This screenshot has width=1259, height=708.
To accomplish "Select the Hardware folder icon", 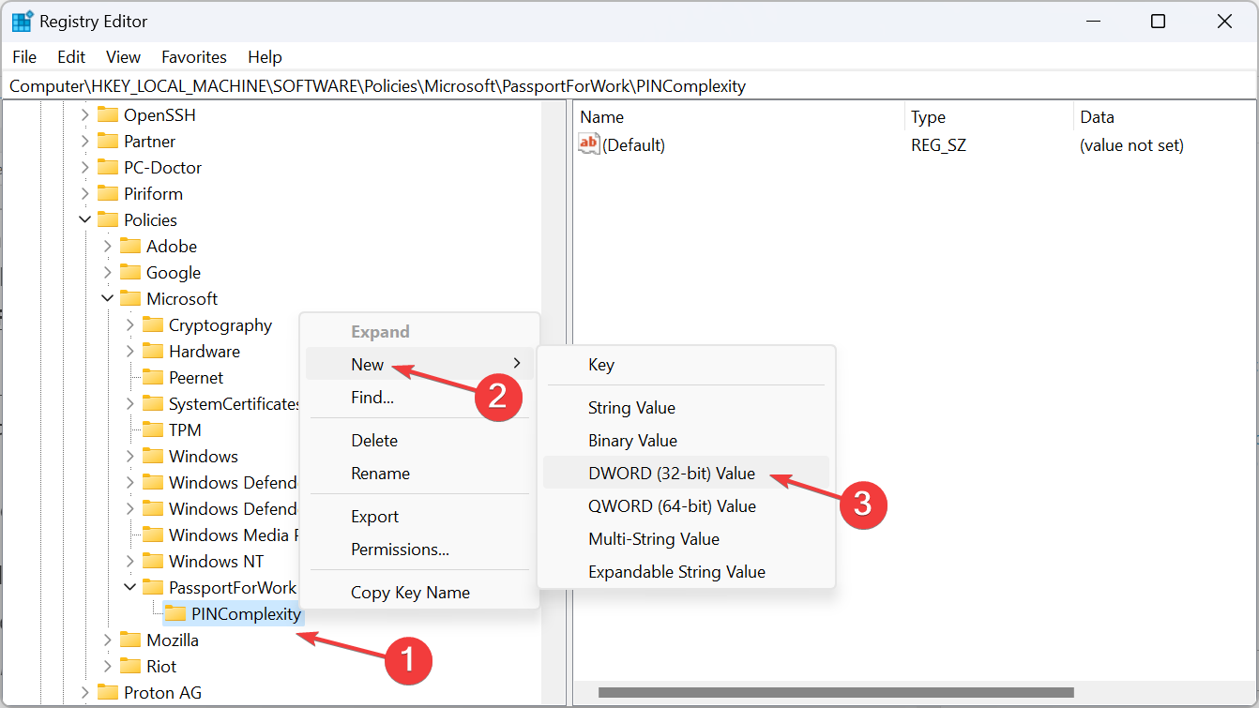I will pyautogui.click(x=153, y=352).
